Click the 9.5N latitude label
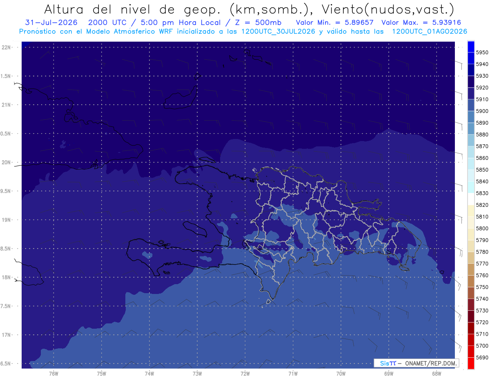This screenshot has height=379, width=490. (6, 191)
